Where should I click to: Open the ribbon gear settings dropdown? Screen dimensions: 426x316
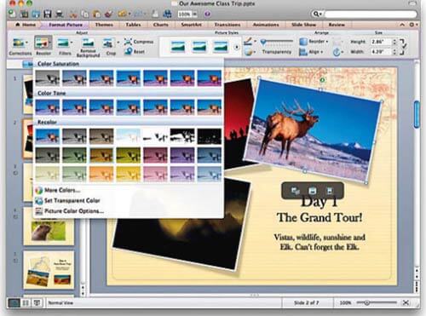[413, 25]
